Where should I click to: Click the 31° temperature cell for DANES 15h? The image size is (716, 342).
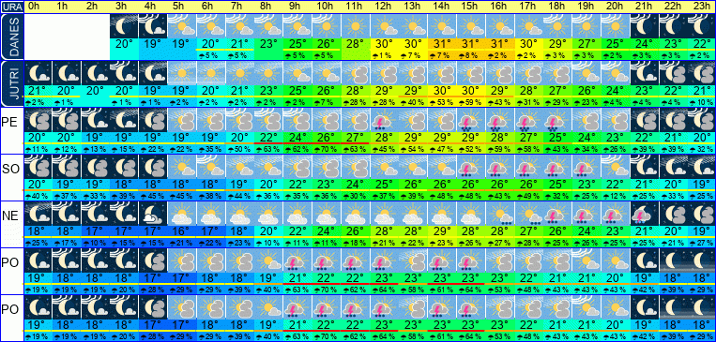(x=471, y=45)
